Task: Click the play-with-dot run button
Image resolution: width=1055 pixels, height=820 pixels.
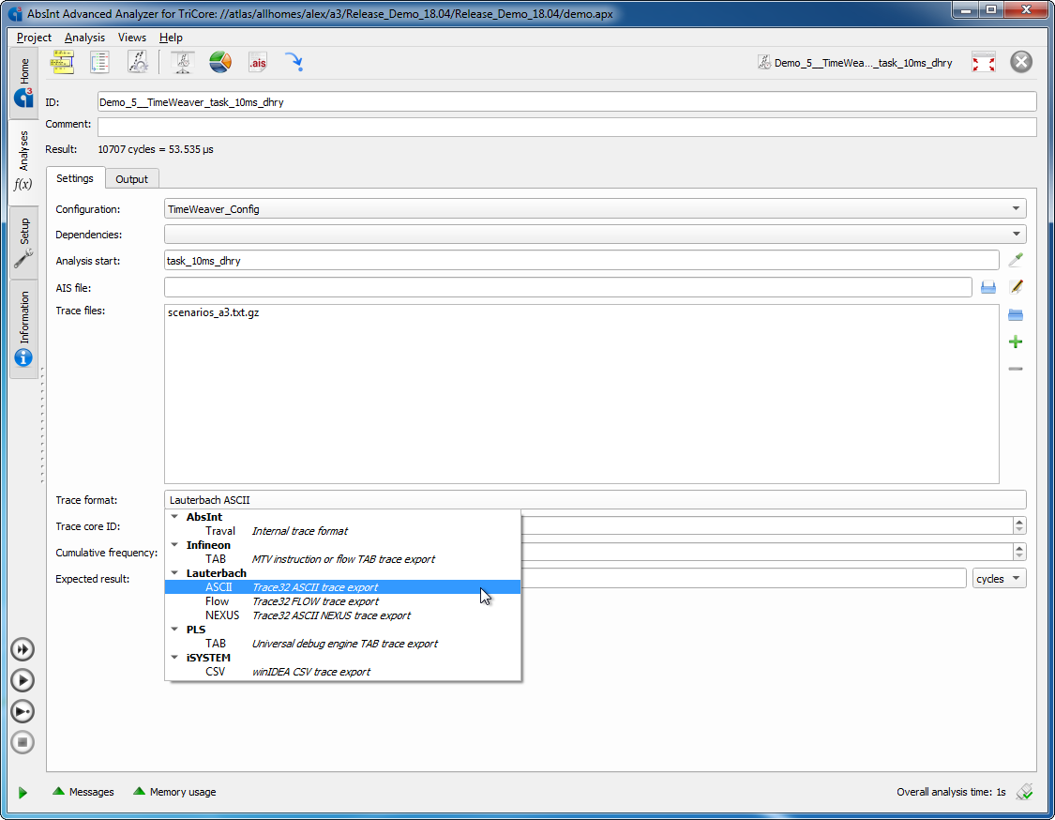Action: 23,711
